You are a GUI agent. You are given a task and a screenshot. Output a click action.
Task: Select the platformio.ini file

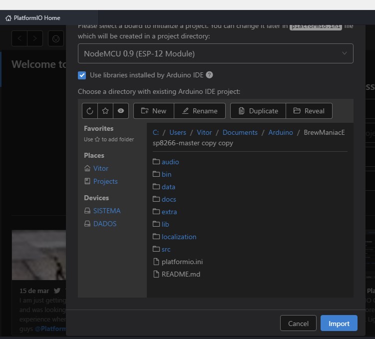182,262
